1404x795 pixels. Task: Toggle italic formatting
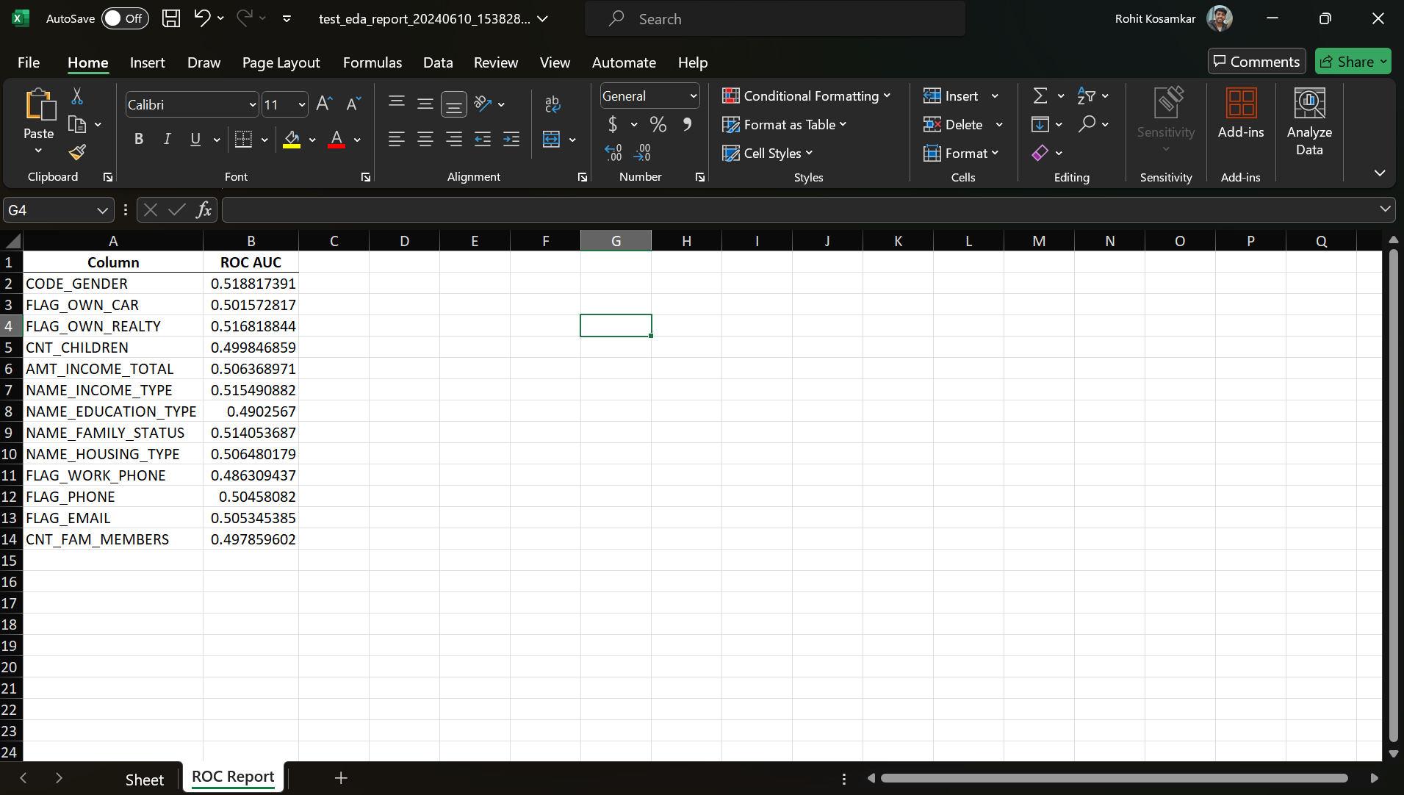(x=167, y=138)
